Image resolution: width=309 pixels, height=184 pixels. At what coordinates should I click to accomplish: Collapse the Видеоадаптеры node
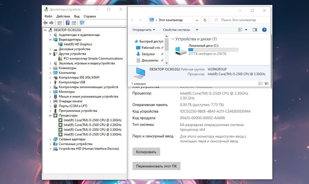click(50, 40)
